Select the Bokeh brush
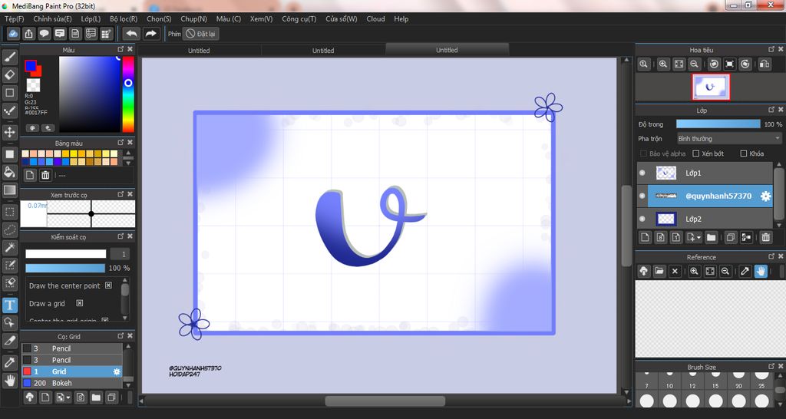 coord(71,383)
